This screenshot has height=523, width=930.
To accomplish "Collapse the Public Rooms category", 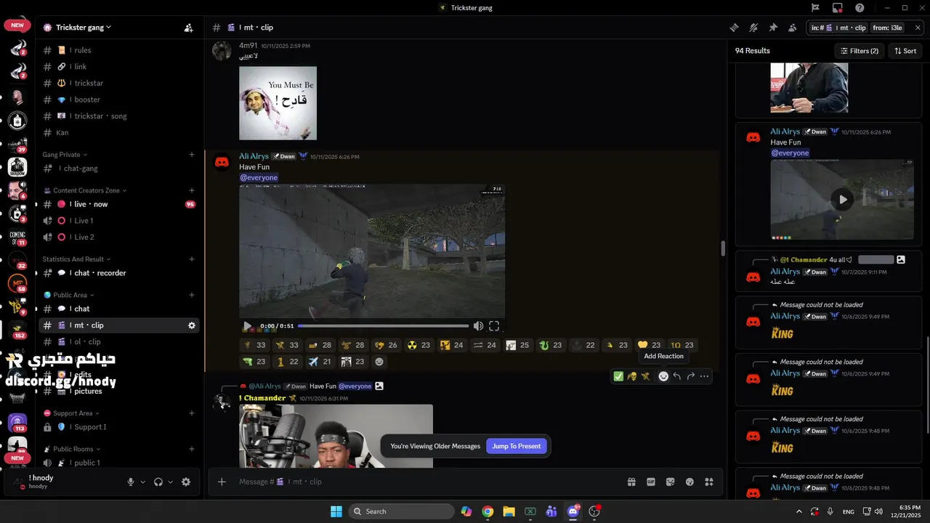I will coord(73,449).
